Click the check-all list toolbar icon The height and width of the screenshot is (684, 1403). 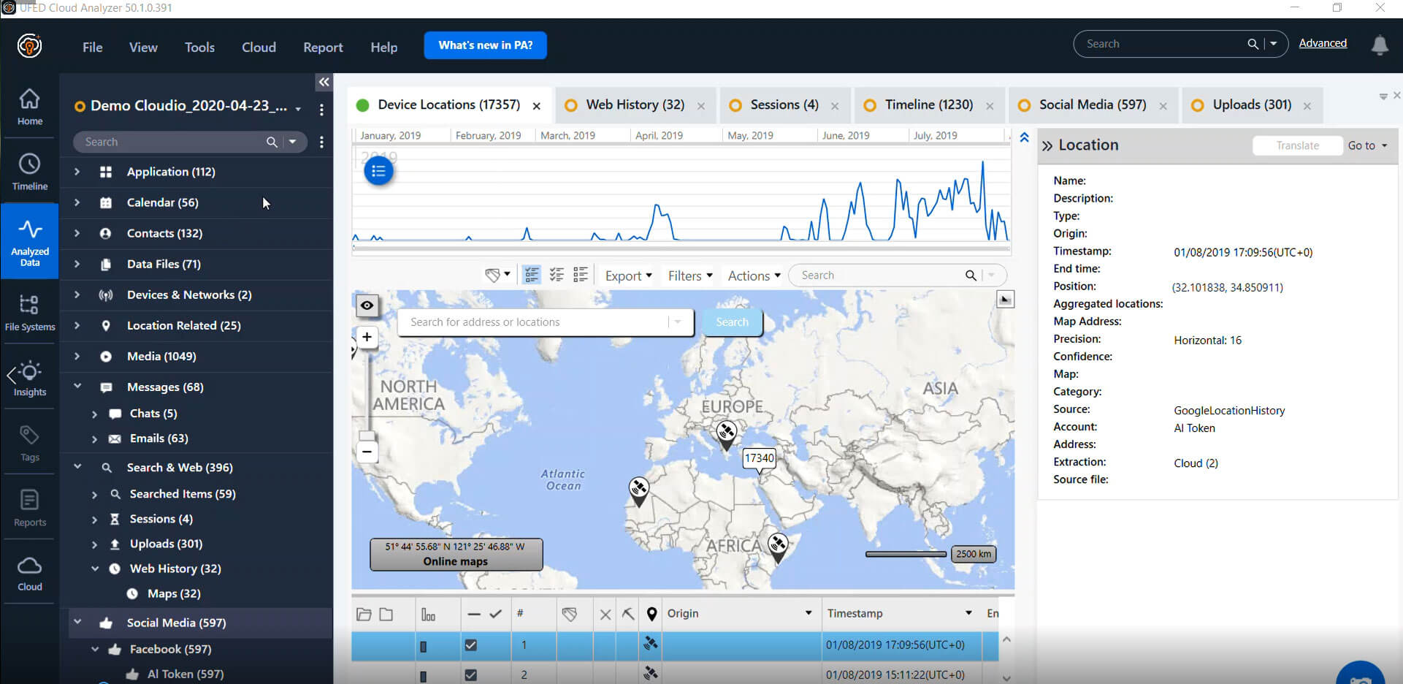(x=557, y=275)
